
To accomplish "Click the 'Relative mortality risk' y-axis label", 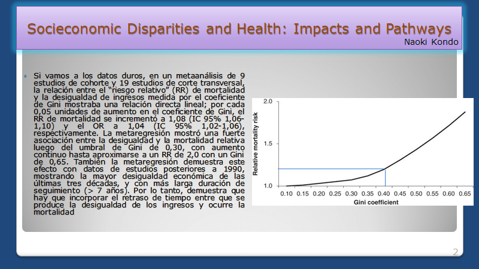I will coord(256,145).
